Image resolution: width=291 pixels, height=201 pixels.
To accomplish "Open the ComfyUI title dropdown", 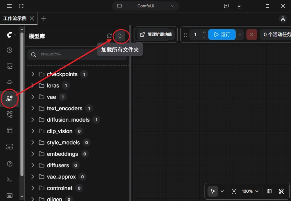I will pyautogui.click(x=172, y=6).
